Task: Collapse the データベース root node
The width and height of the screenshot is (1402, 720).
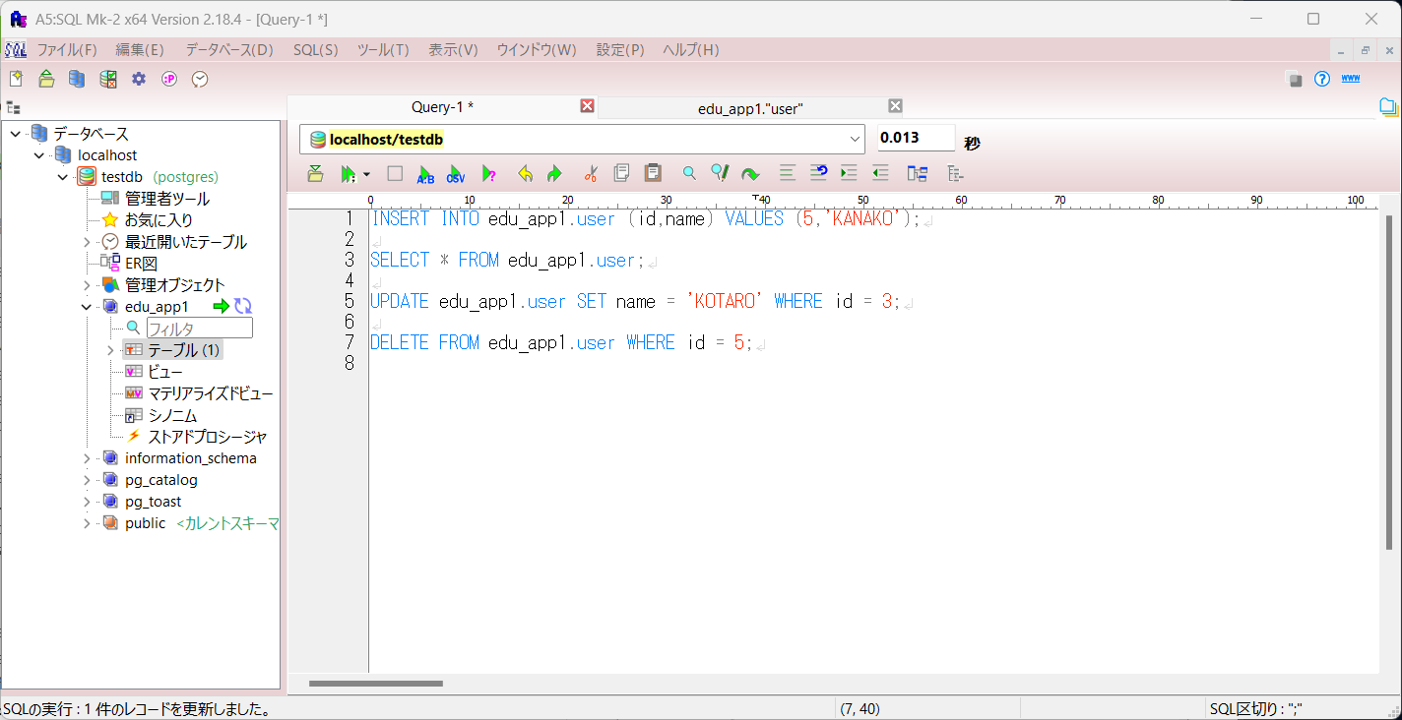Action: (x=16, y=134)
